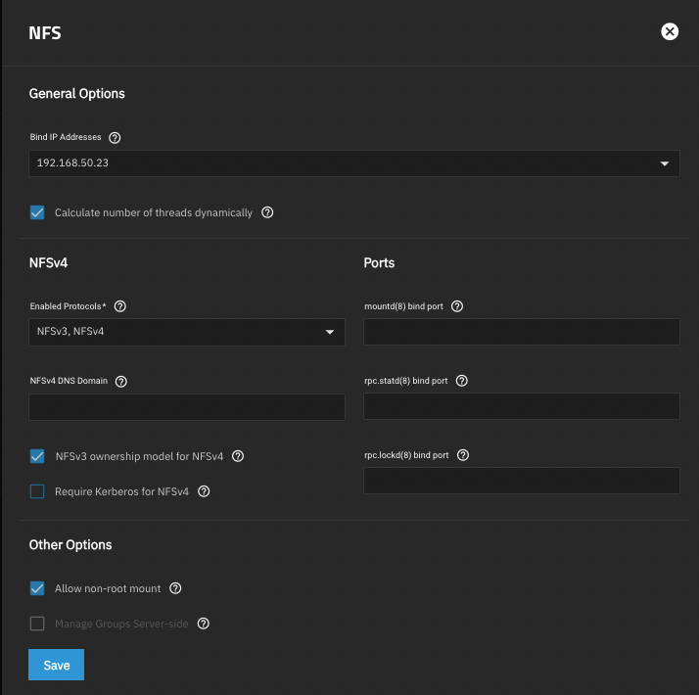
Task: Open help for Bind IP Addresses
Action: 115,138
